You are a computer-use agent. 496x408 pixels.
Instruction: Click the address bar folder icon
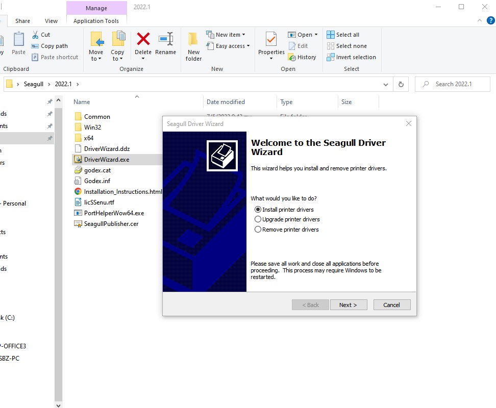click(10, 84)
